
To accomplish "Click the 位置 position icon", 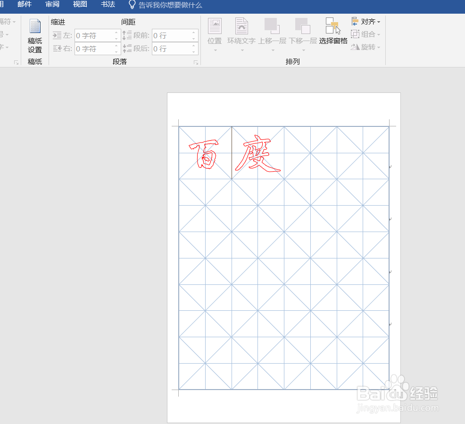I will (x=215, y=26).
